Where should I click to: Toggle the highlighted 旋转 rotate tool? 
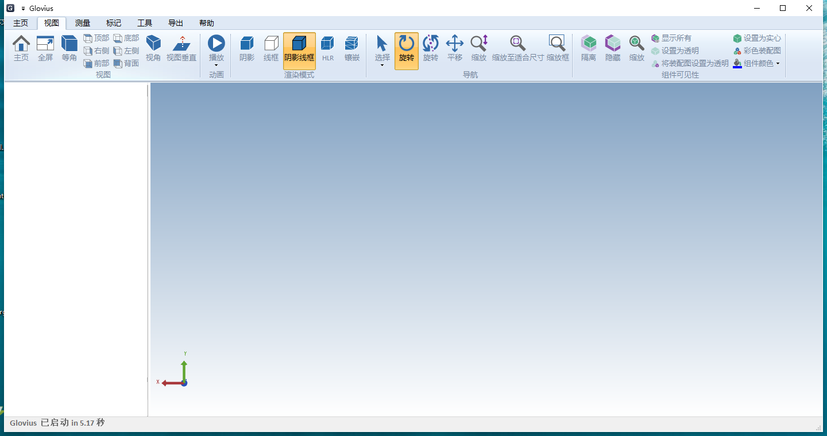click(407, 51)
